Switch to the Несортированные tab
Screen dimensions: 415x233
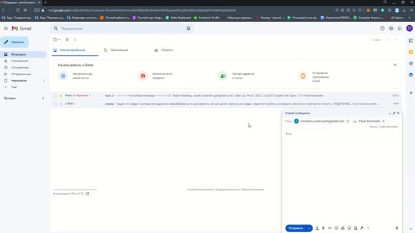tap(75, 50)
